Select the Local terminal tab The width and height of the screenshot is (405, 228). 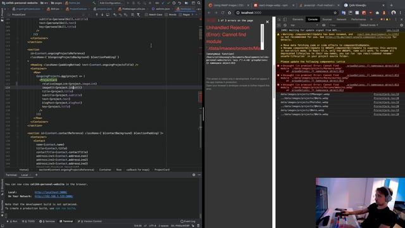(25, 175)
